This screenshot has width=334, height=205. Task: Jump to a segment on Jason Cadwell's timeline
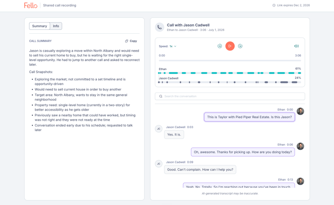pos(230,82)
